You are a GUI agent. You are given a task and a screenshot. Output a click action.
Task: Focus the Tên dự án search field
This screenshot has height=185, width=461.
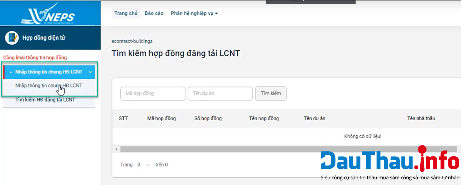[x=220, y=94]
